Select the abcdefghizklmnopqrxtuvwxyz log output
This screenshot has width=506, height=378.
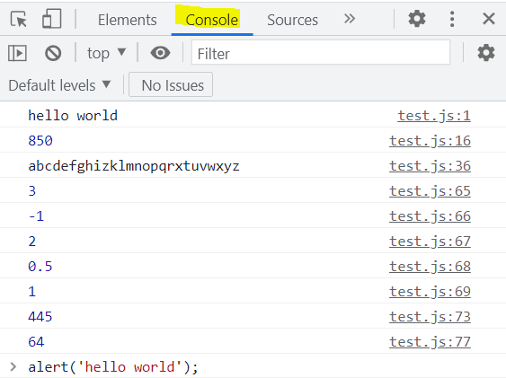(x=134, y=166)
